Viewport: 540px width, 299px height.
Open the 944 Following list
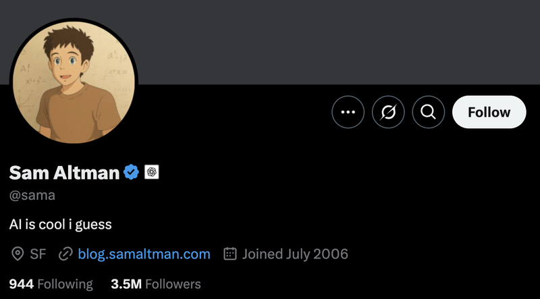(x=51, y=284)
